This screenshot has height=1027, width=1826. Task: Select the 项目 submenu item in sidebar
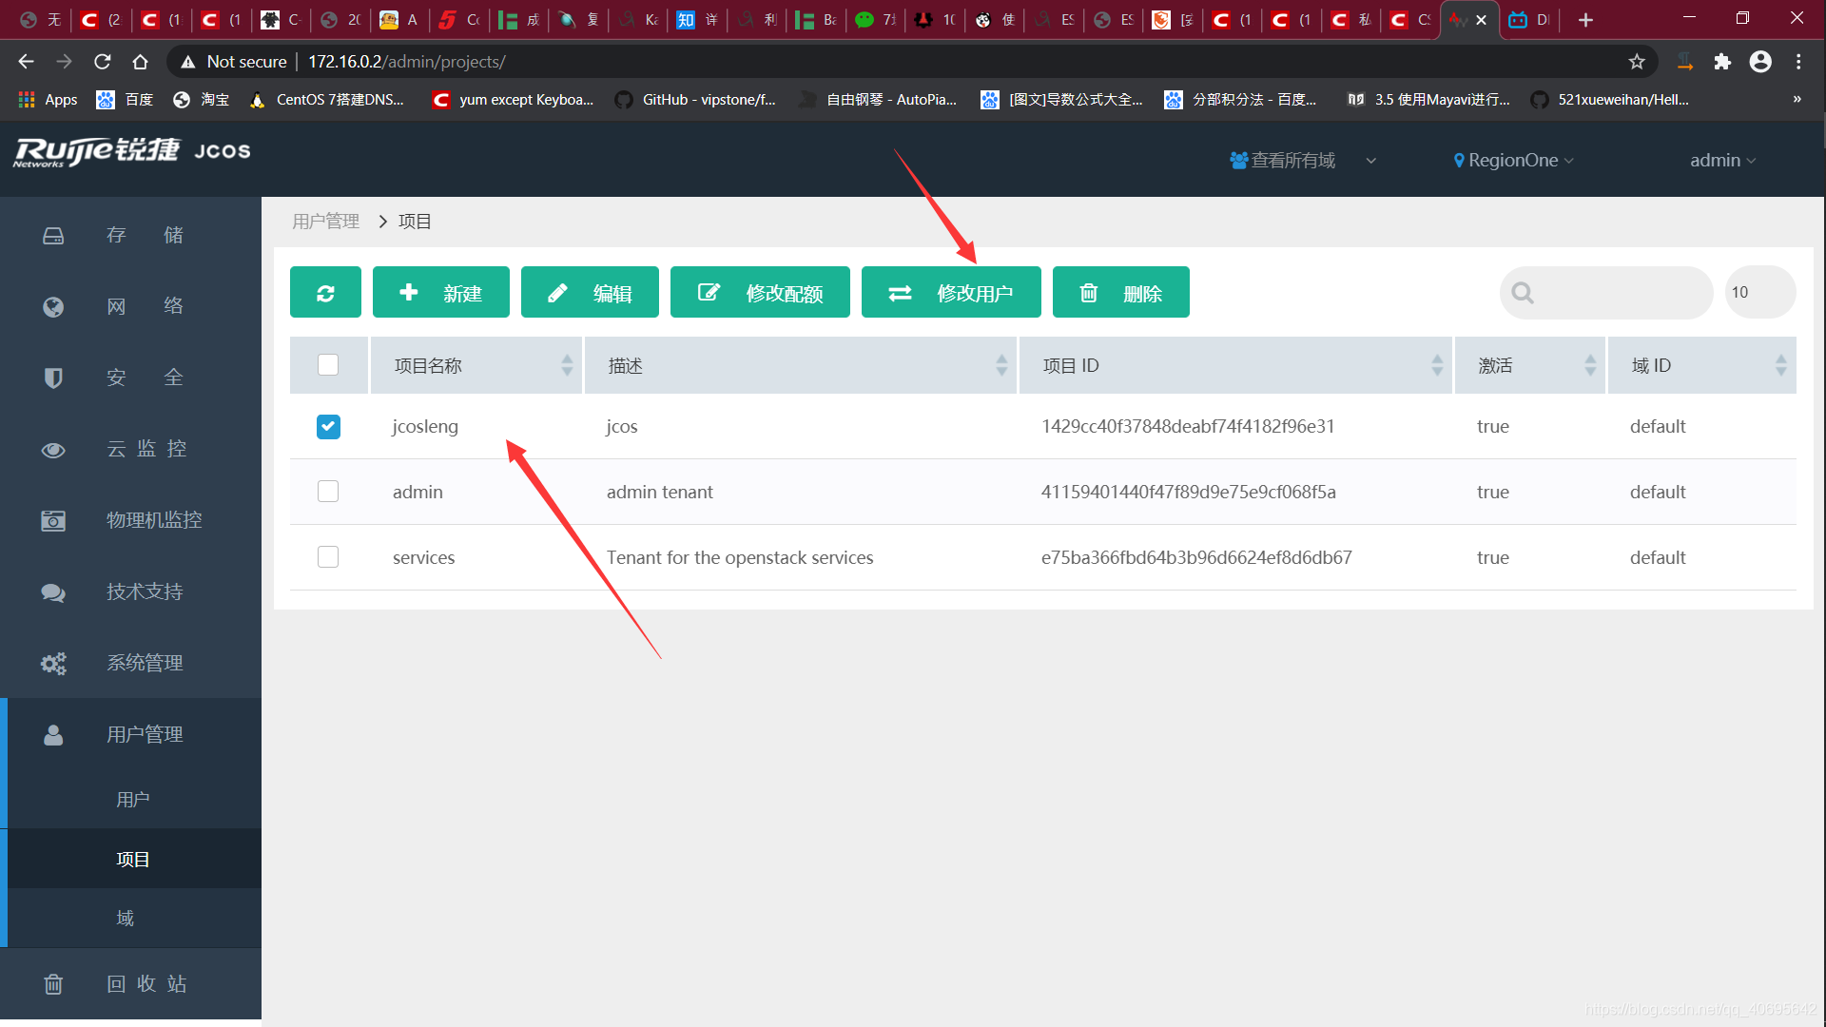coord(133,860)
